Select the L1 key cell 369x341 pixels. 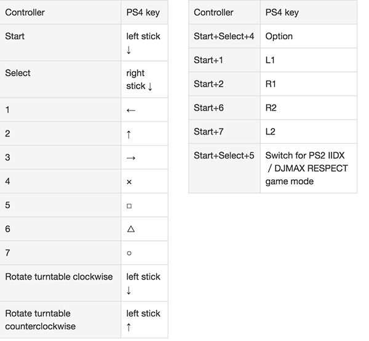309,60
